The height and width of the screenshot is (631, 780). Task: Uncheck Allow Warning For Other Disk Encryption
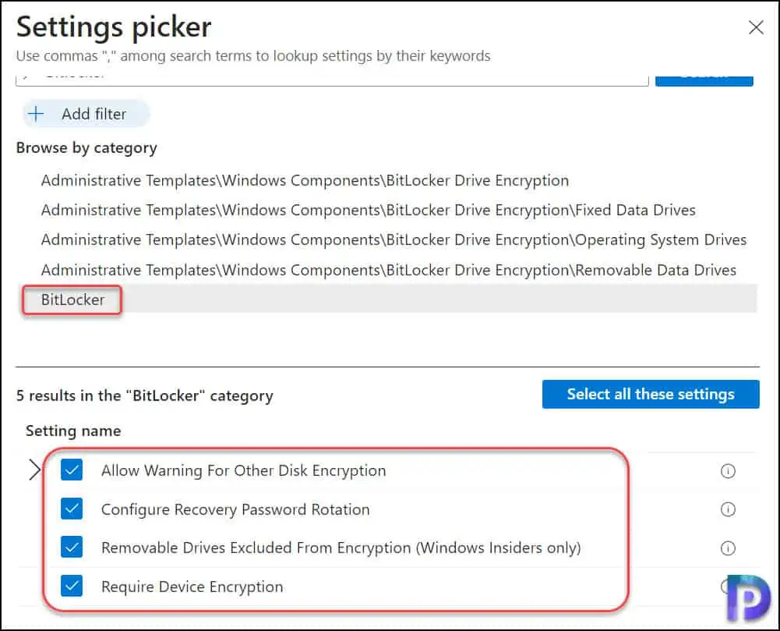pyautogui.click(x=72, y=470)
